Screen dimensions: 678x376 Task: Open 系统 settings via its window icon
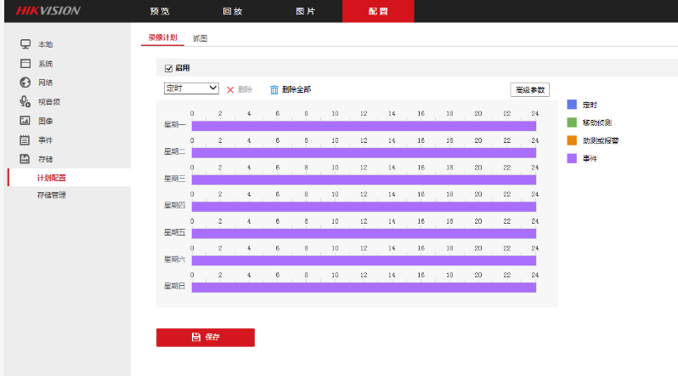click(x=25, y=64)
